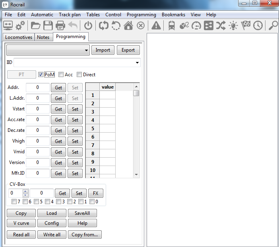Decrease CV number with down spinner arrow

tap(25, 195)
